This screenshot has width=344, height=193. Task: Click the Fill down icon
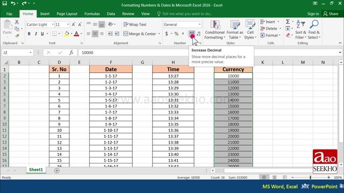click(x=288, y=28)
